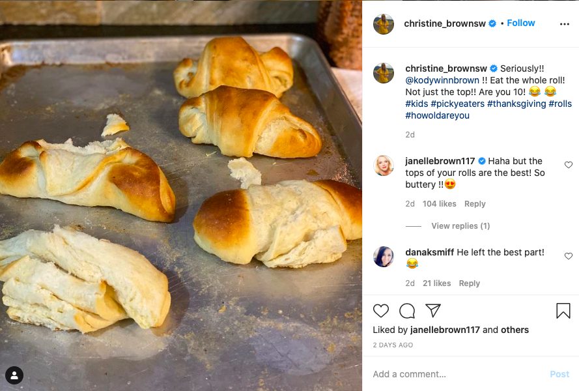Open the comment bubble icon
579x391 pixels.
tap(407, 311)
